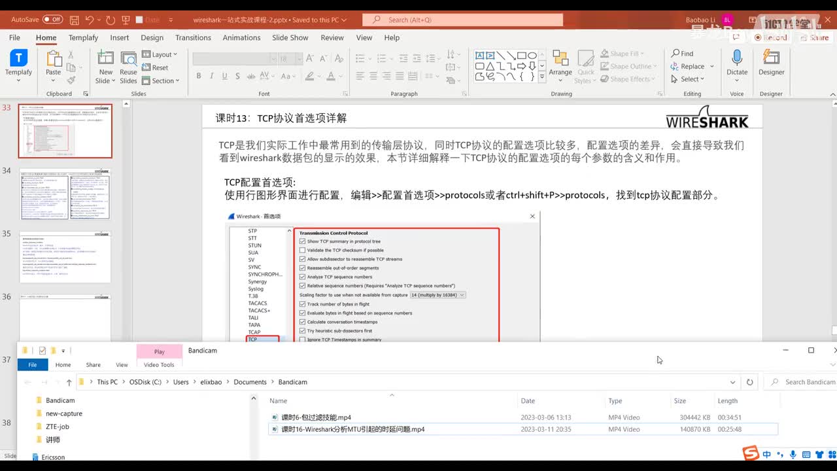Switch to the Insert tab
Image resolution: width=837 pixels, height=471 pixels.
pyautogui.click(x=120, y=37)
